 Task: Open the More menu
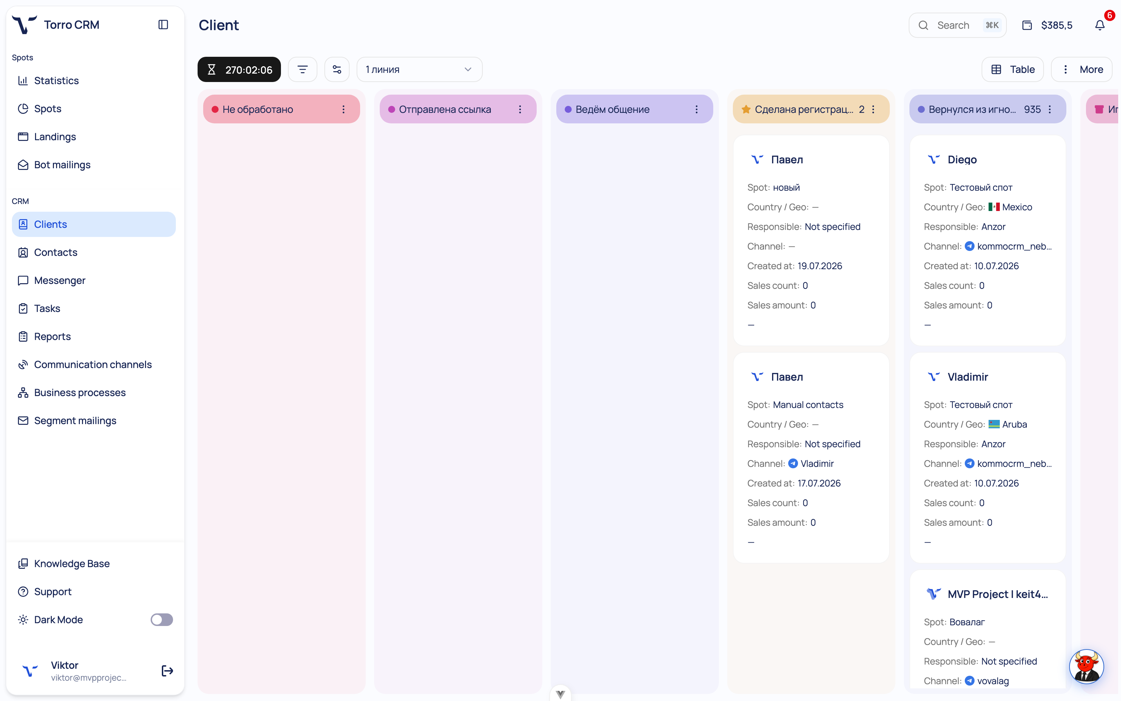pos(1082,69)
